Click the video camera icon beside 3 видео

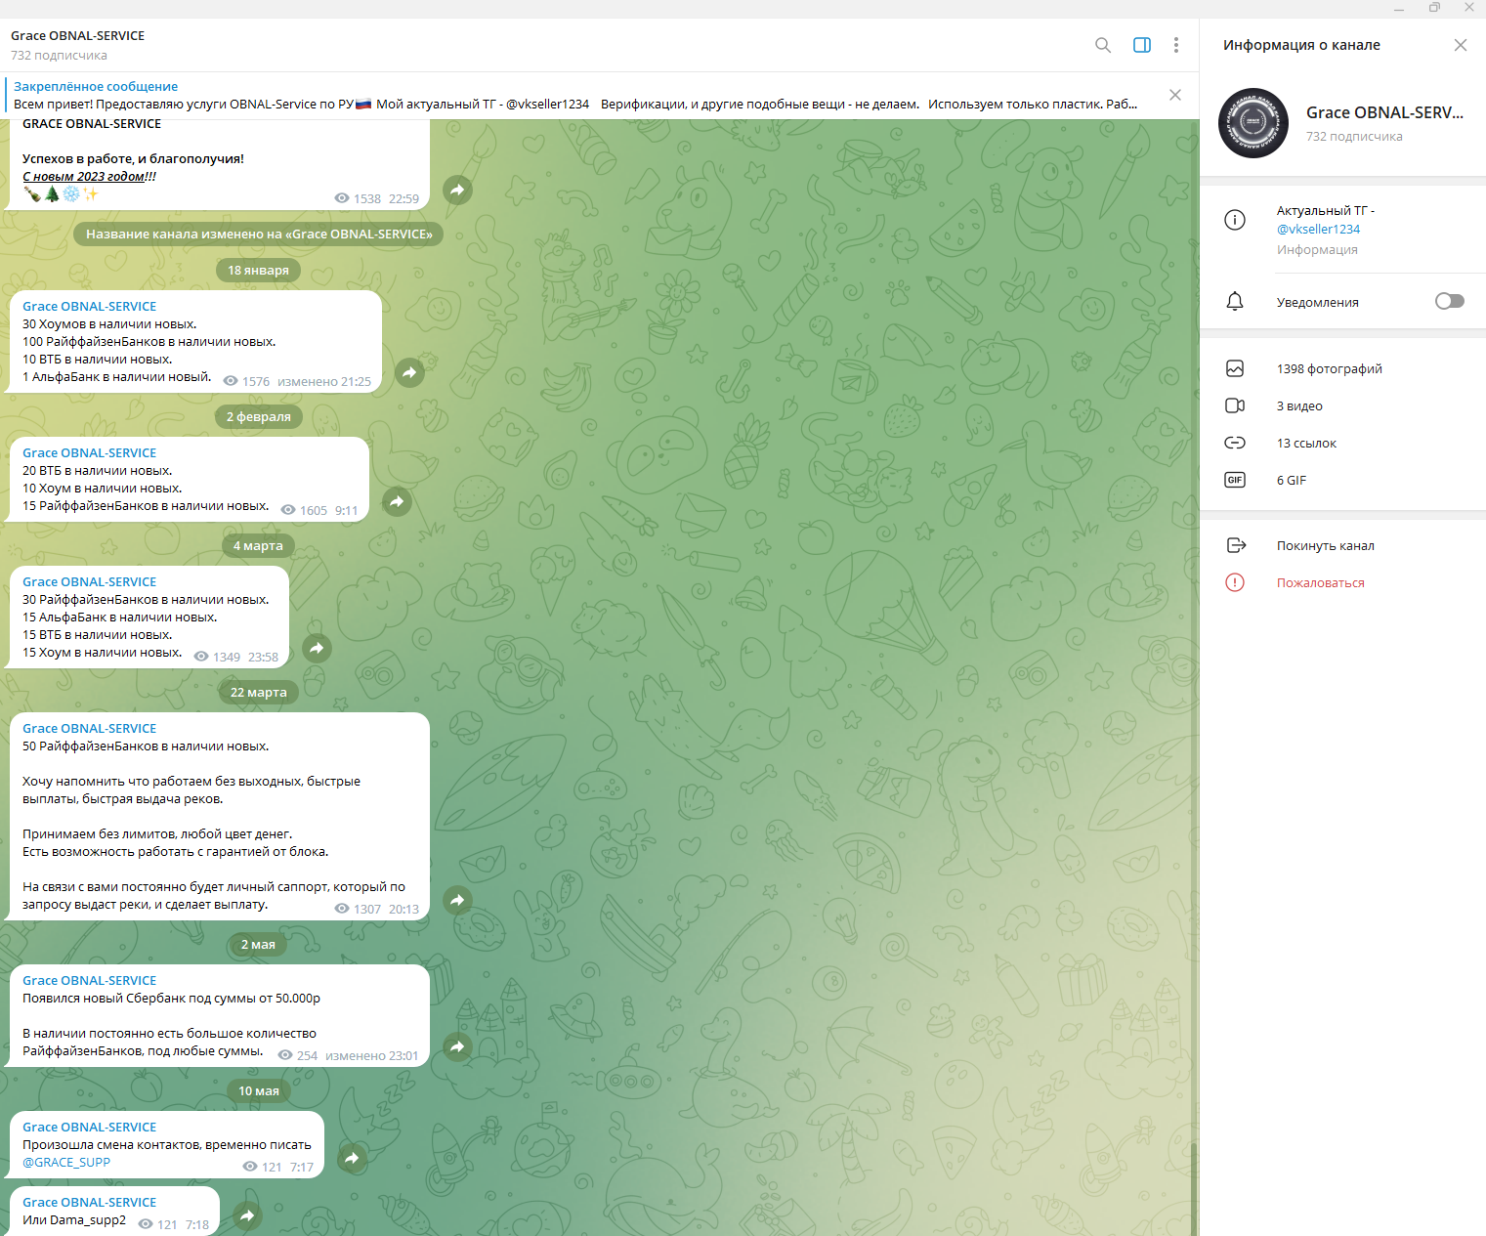[x=1235, y=405]
